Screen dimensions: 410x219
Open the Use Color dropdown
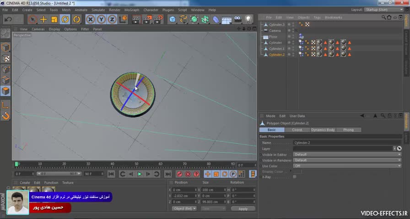click(347, 166)
